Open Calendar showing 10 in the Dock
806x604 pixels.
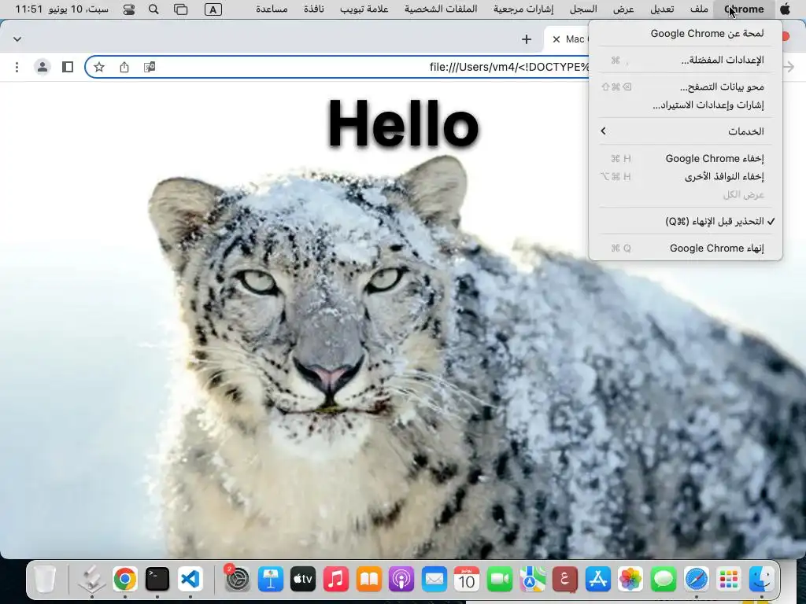click(467, 580)
